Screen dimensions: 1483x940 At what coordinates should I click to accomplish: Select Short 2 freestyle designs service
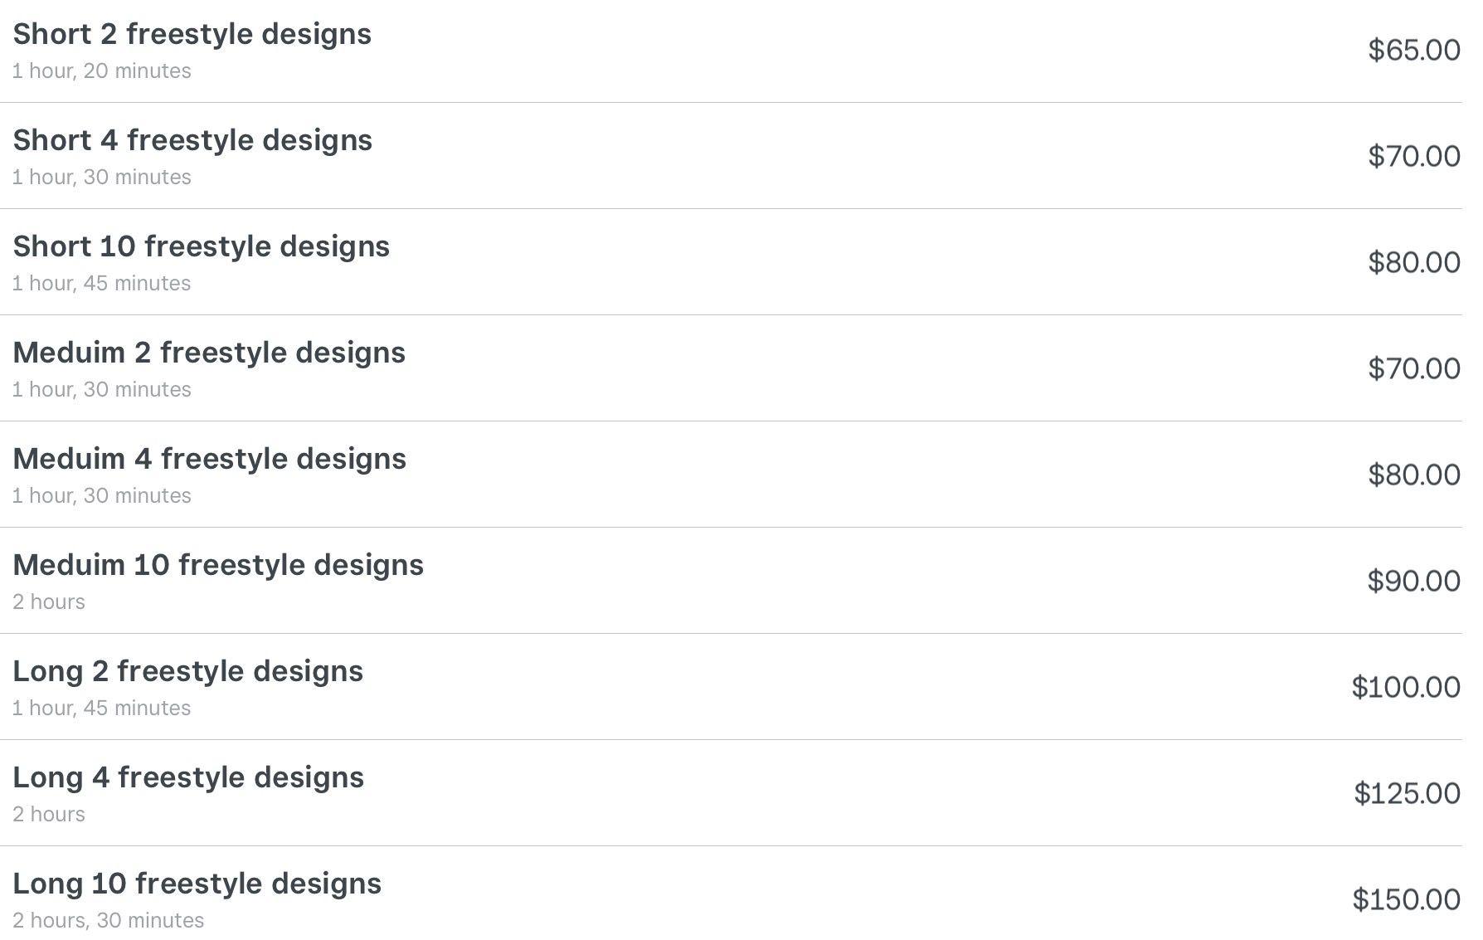click(x=192, y=34)
